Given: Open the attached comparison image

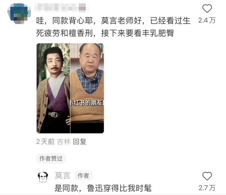Looking at the screenshot, I should [70, 88].
